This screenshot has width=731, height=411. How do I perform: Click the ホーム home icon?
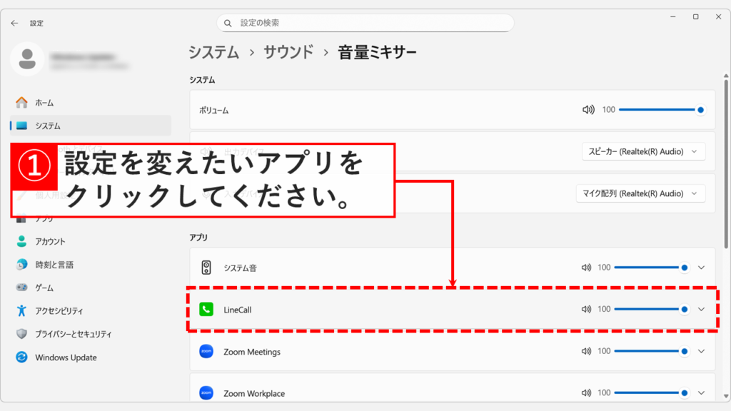point(22,102)
